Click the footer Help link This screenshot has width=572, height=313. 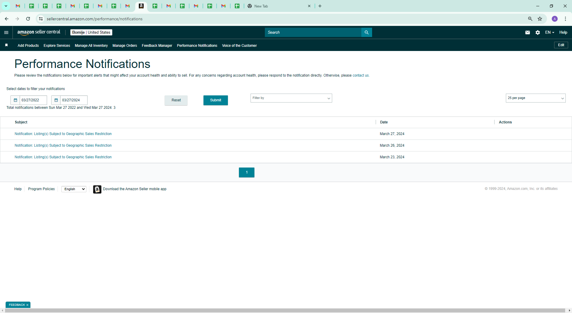(x=18, y=189)
